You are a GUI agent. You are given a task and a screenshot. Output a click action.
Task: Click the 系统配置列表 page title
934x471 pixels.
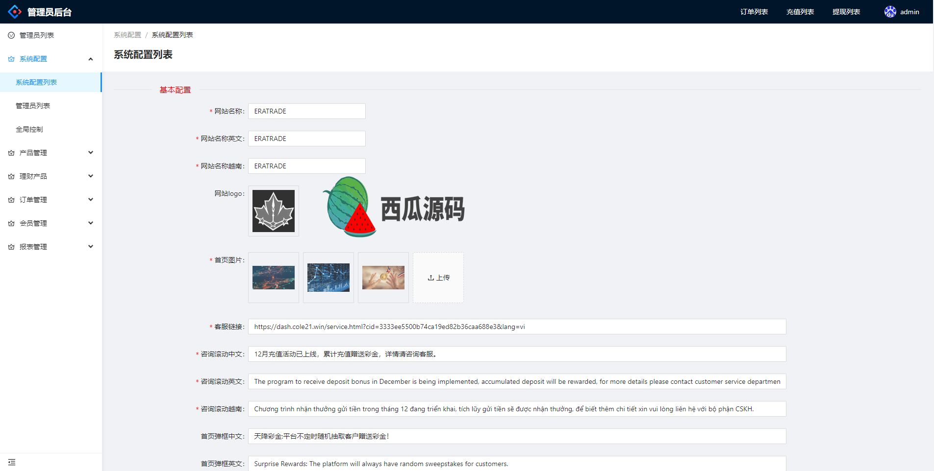click(143, 54)
